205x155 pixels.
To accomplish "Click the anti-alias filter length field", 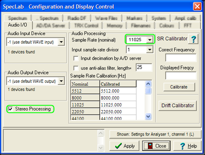I will (144, 68).
